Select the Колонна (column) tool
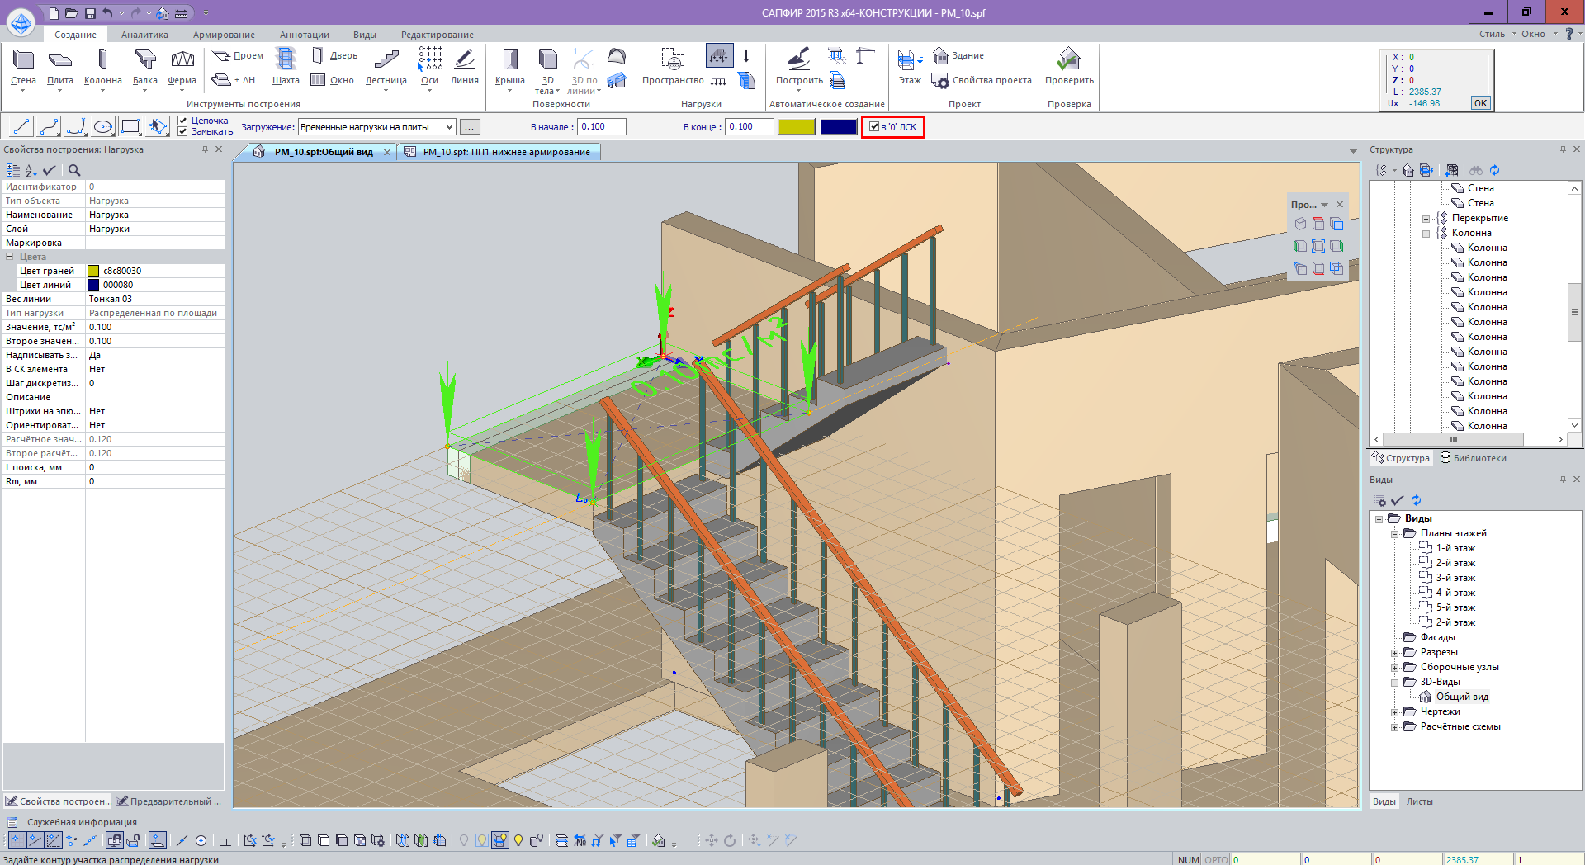This screenshot has width=1585, height=865. point(102,66)
